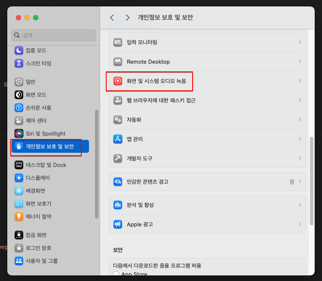Open the 화면 모드 icon

(19, 95)
